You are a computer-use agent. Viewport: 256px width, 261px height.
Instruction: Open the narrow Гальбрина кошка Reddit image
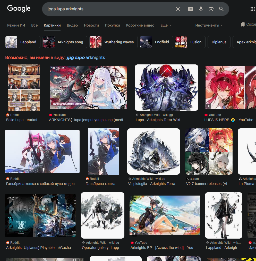[103, 151]
